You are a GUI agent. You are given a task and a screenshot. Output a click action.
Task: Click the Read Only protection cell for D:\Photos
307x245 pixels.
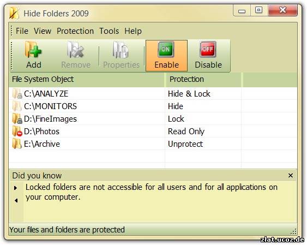(186, 132)
